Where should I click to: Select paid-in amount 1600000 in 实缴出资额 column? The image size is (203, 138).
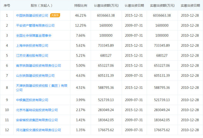pos(162,26)
